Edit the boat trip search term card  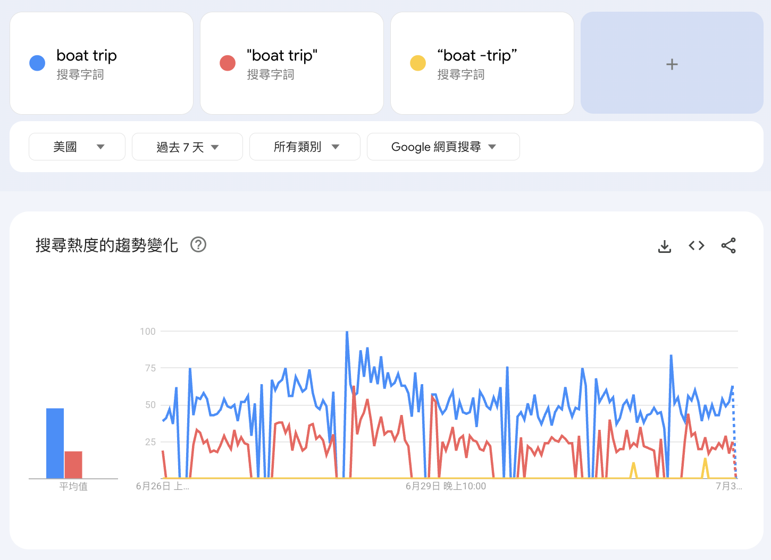pyautogui.click(x=102, y=63)
